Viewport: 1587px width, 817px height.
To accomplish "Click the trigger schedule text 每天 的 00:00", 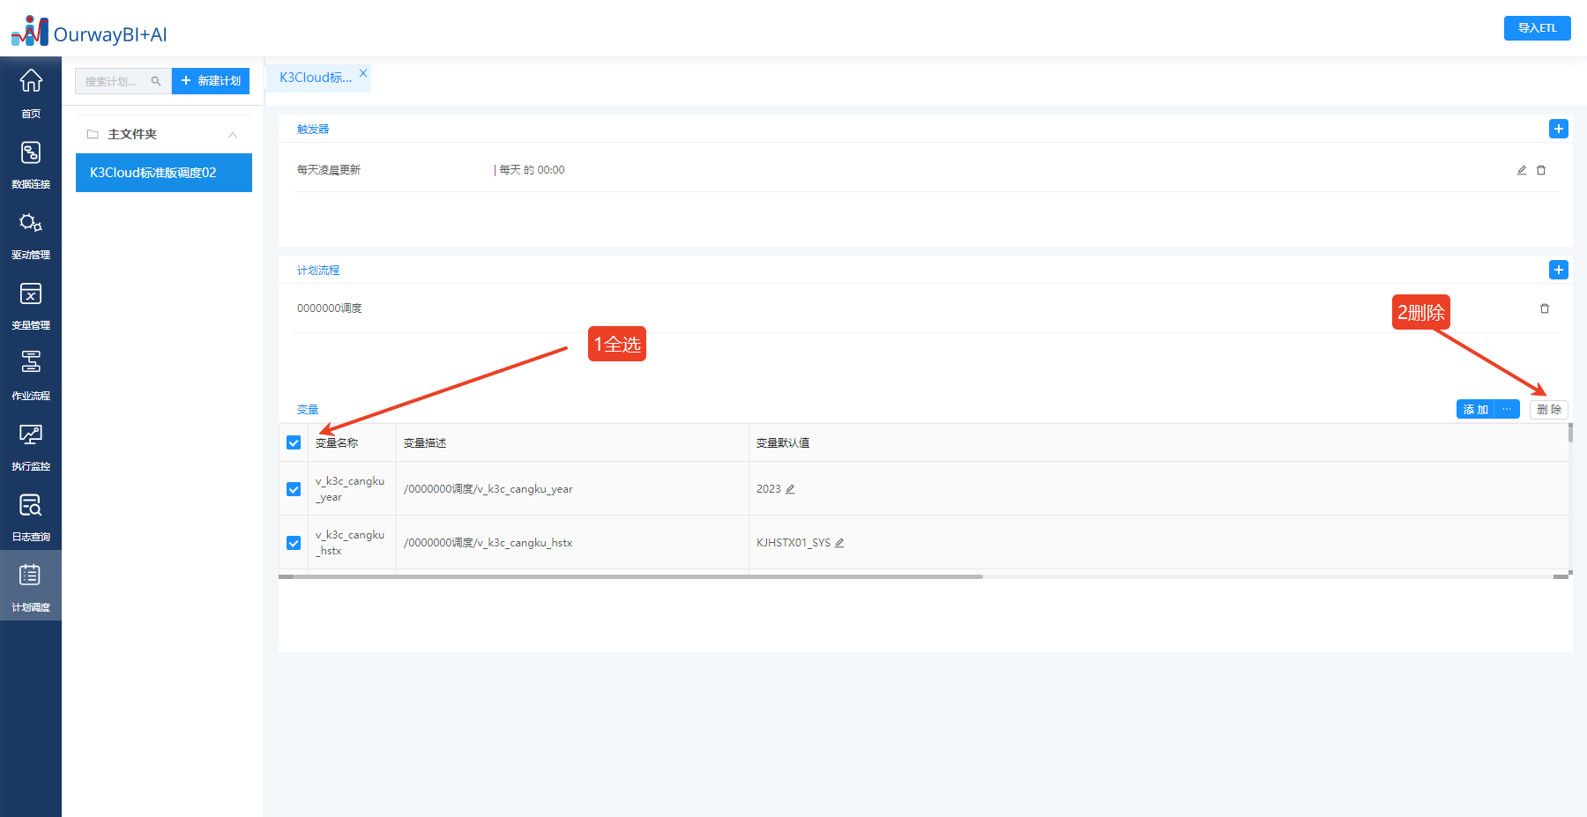I will tap(532, 170).
